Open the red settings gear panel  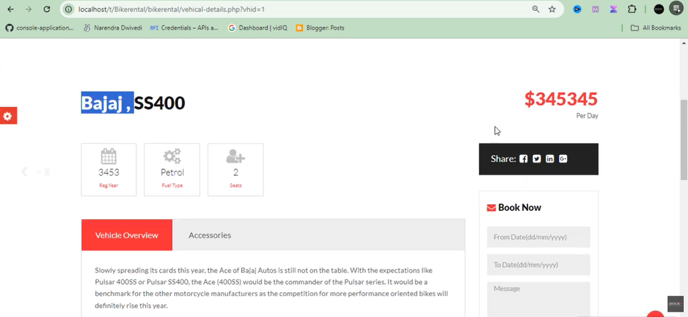8,116
